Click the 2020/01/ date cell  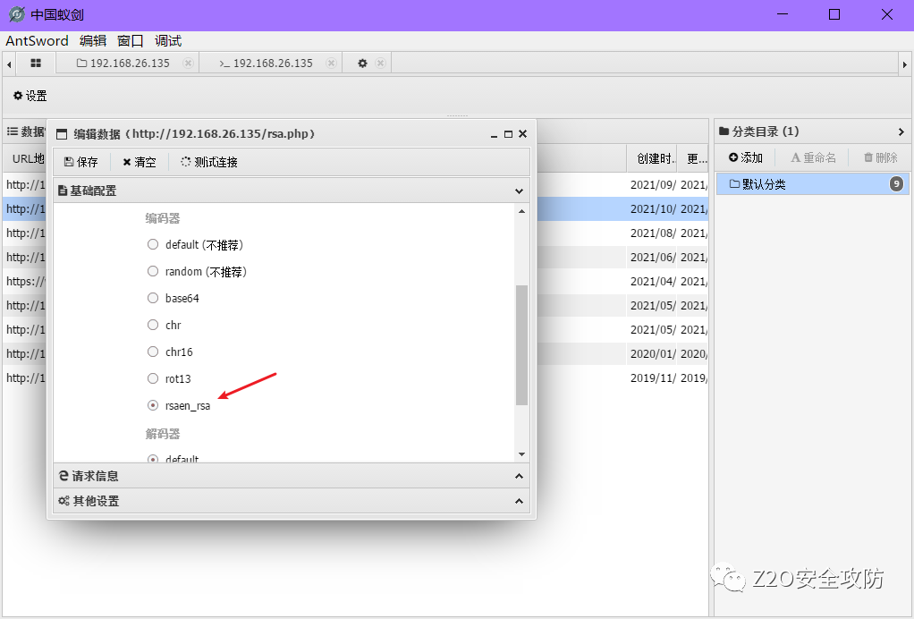click(653, 354)
